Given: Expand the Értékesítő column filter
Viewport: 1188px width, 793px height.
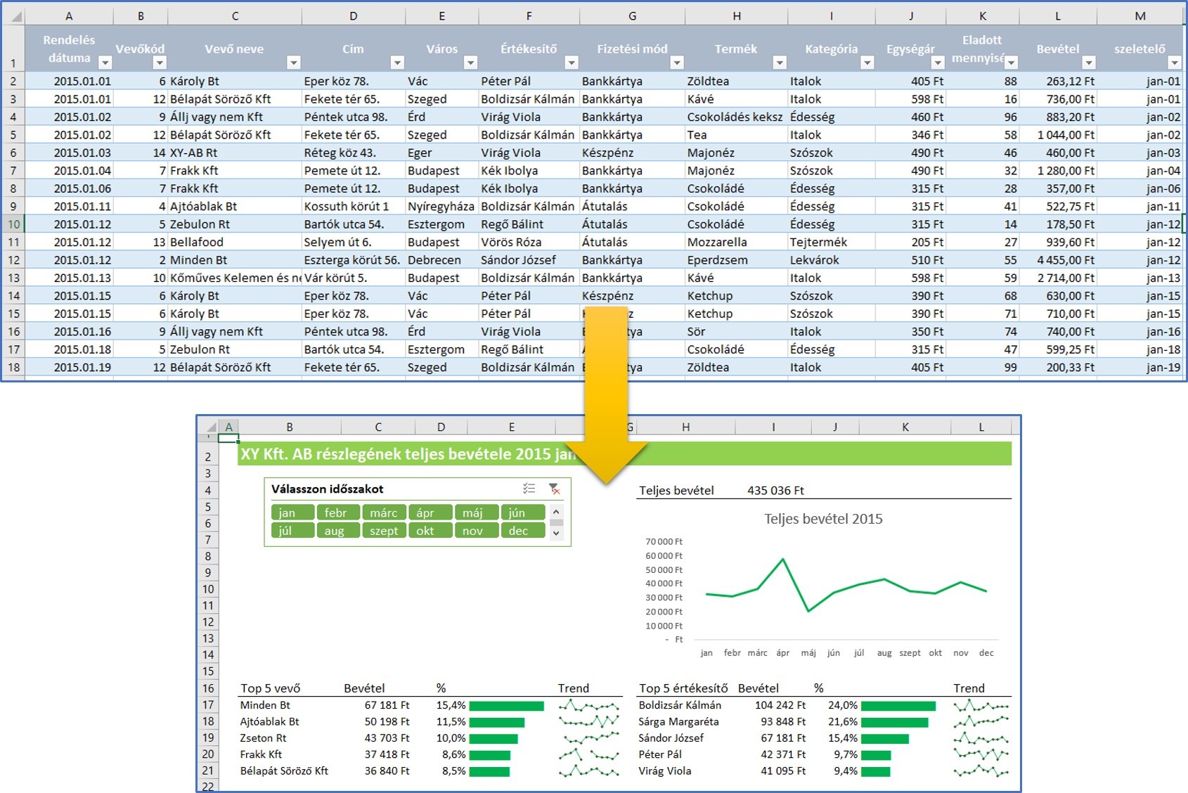Looking at the screenshot, I should pos(571,63).
